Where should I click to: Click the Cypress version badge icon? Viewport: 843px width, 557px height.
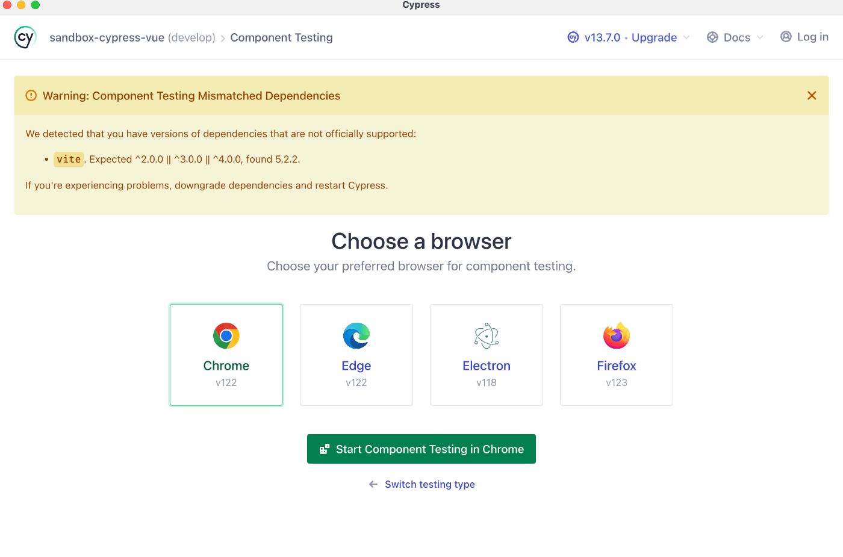point(573,37)
